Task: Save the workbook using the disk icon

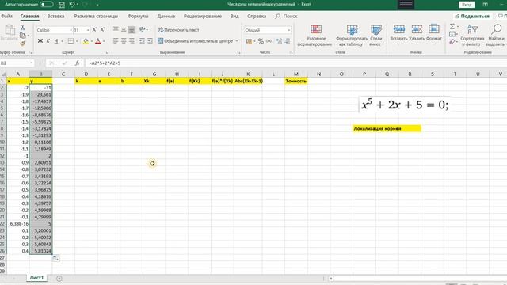Action: (x=62, y=5)
